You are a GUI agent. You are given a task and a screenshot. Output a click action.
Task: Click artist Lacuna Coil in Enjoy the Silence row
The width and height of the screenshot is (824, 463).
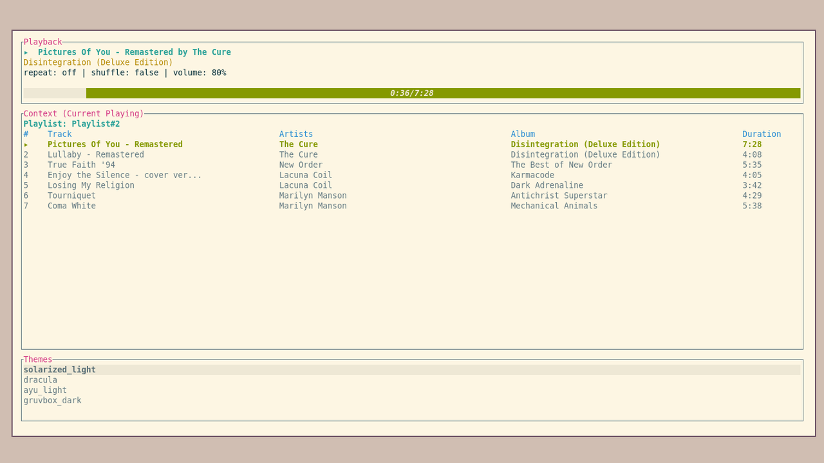pos(306,176)
